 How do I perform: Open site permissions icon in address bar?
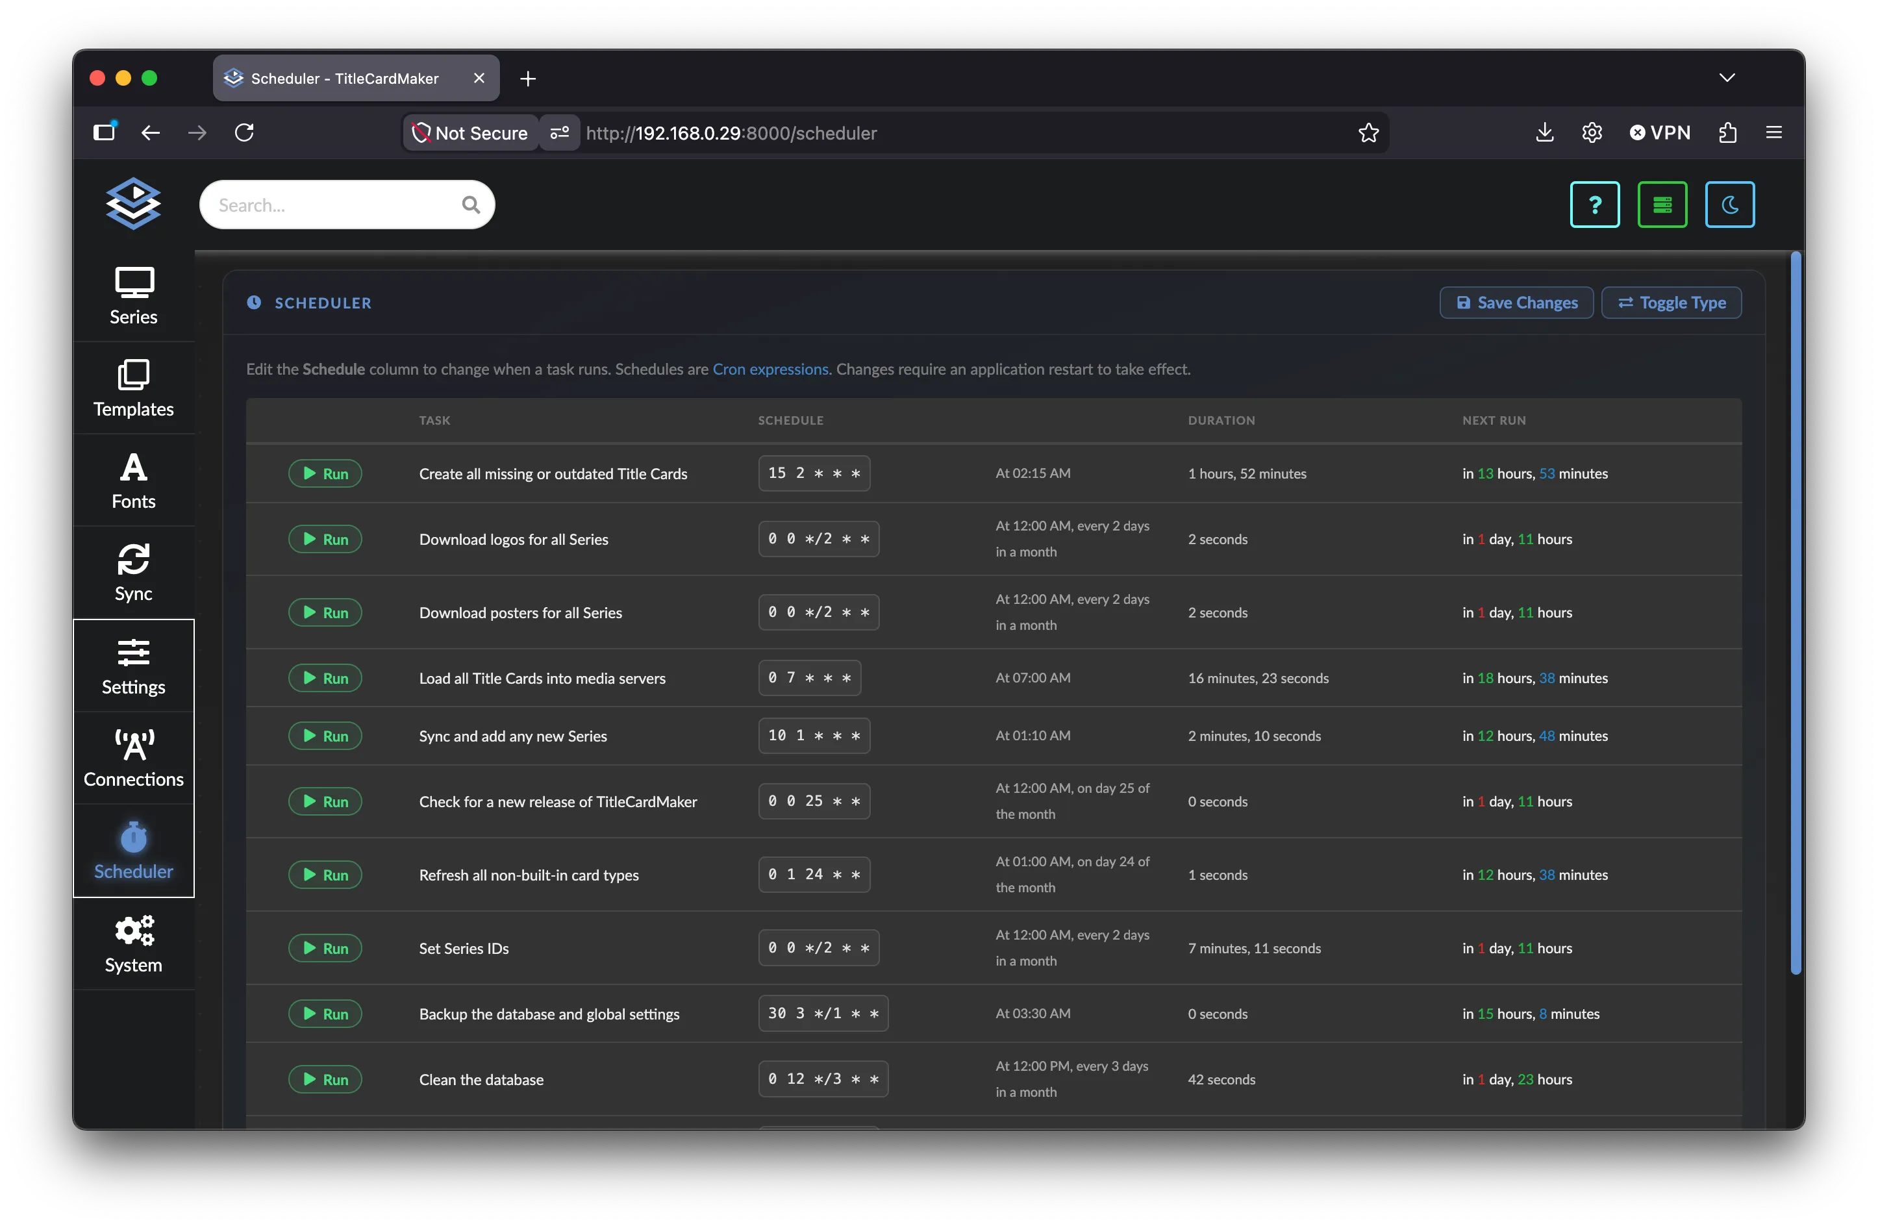click(560, 132)
